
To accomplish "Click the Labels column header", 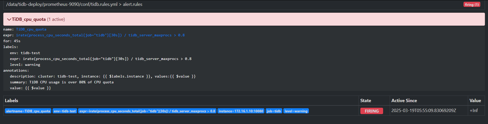I will click(x=11, y=101).
